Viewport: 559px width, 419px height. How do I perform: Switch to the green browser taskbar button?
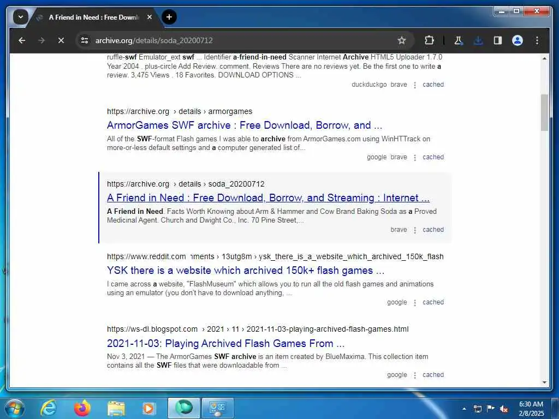[184, 408]
